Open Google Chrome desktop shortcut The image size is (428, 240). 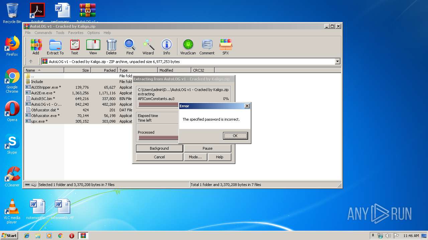pos(12,81)
